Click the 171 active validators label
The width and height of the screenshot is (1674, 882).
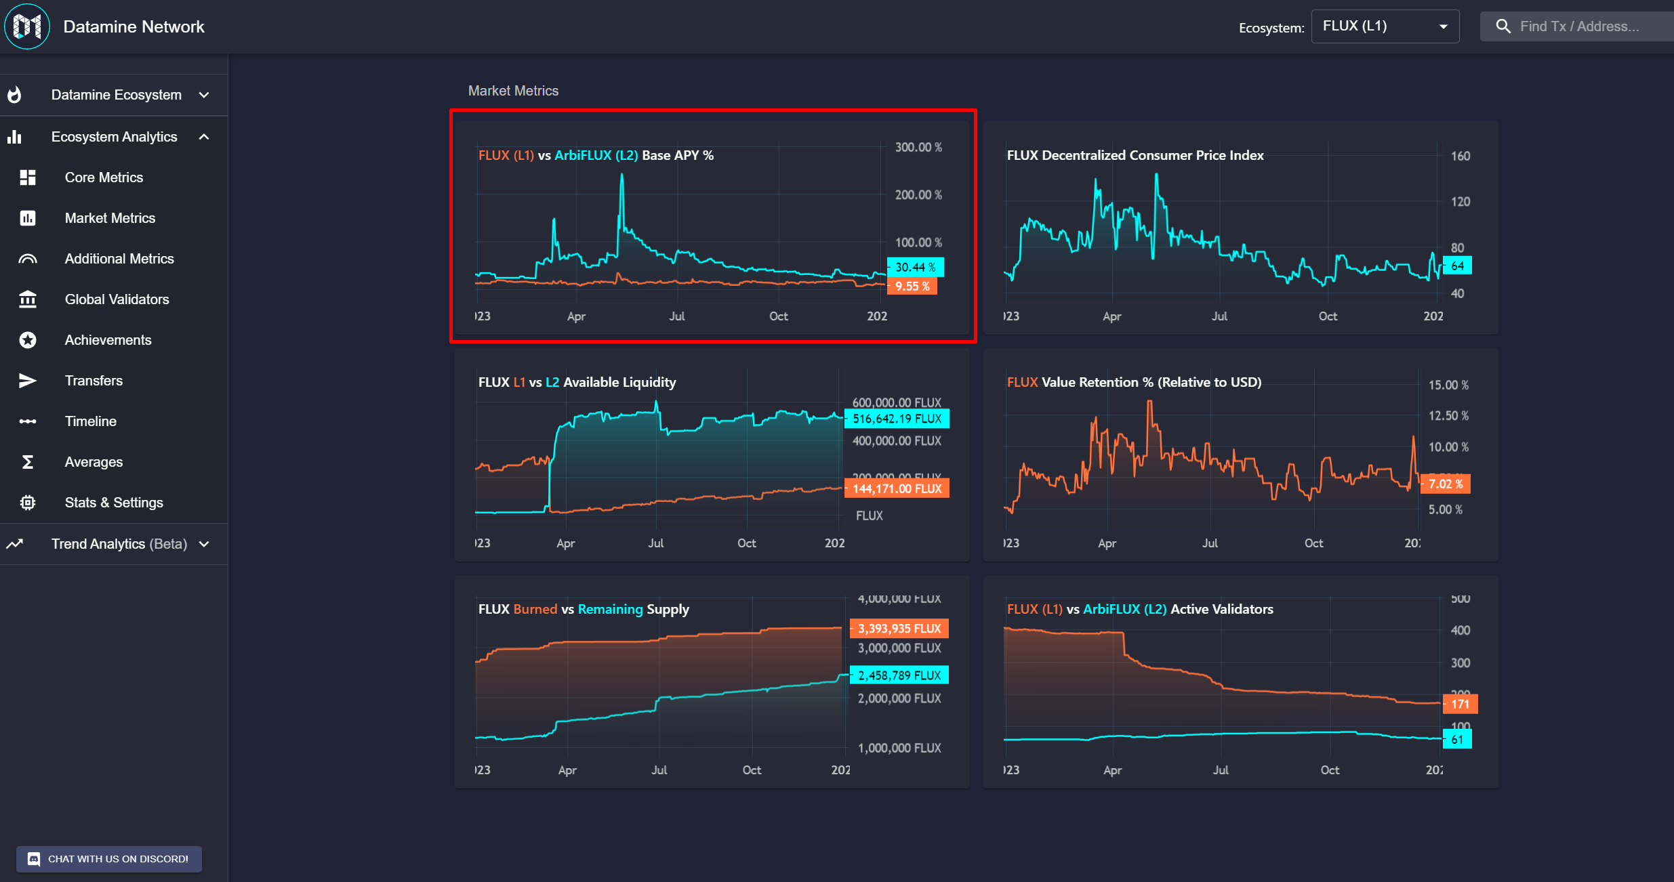click(x=1460, y=704)
